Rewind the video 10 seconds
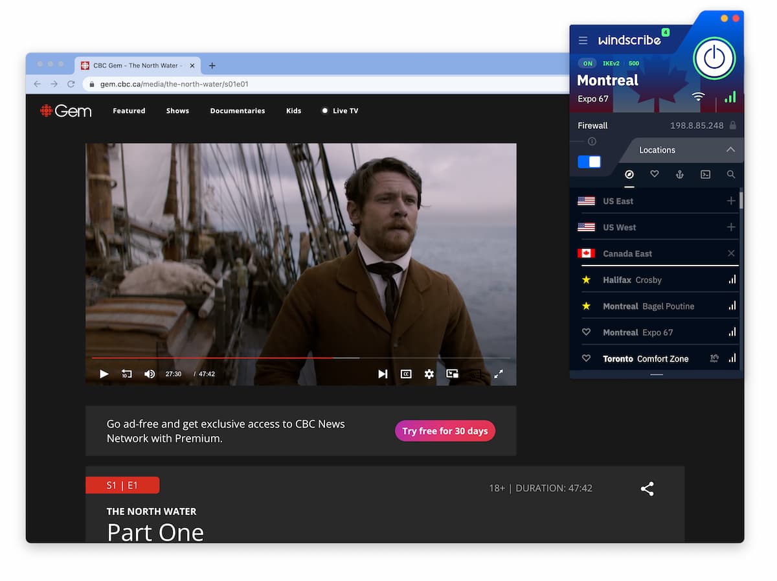This screenshot has width=777, height=581. pyautogui.click(x=126, y=374)
